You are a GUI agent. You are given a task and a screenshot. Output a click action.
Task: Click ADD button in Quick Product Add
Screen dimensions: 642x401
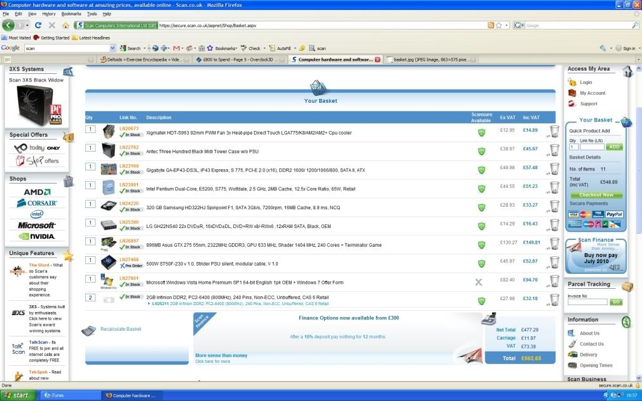point(614,147)
